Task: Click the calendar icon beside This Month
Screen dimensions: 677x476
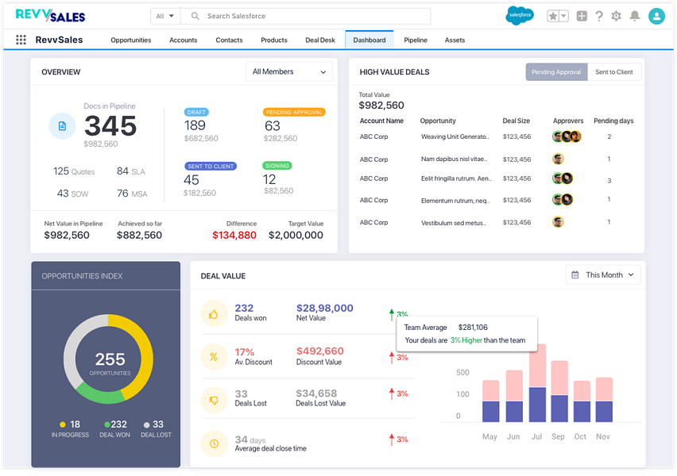Action: click(575, 274)
